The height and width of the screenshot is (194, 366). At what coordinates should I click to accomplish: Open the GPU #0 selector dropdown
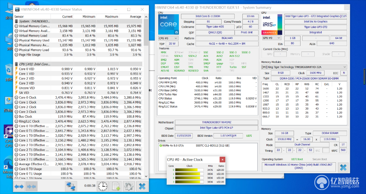271,38
